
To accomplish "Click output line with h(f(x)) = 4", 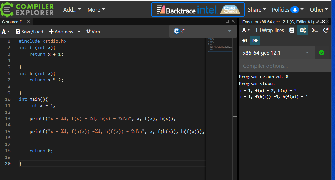I will pyautogui.click(x=273, y=97).
